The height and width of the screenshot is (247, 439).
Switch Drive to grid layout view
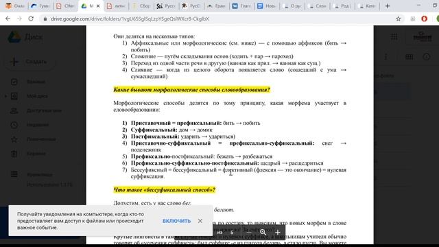pyautogui.click(x=409, y=57)
